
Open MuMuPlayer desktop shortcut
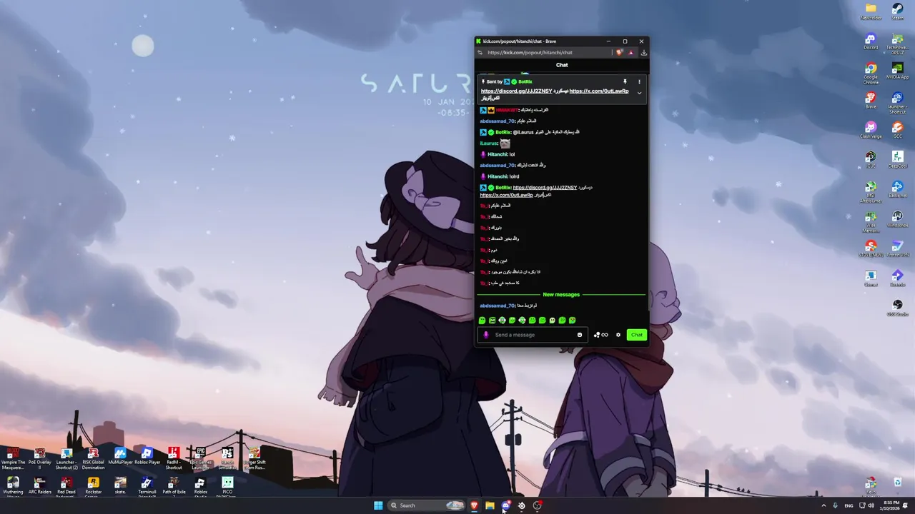click(120, 455)
